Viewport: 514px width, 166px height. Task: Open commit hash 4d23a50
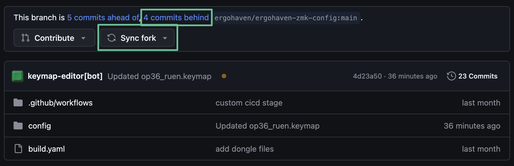pos(367,76)
